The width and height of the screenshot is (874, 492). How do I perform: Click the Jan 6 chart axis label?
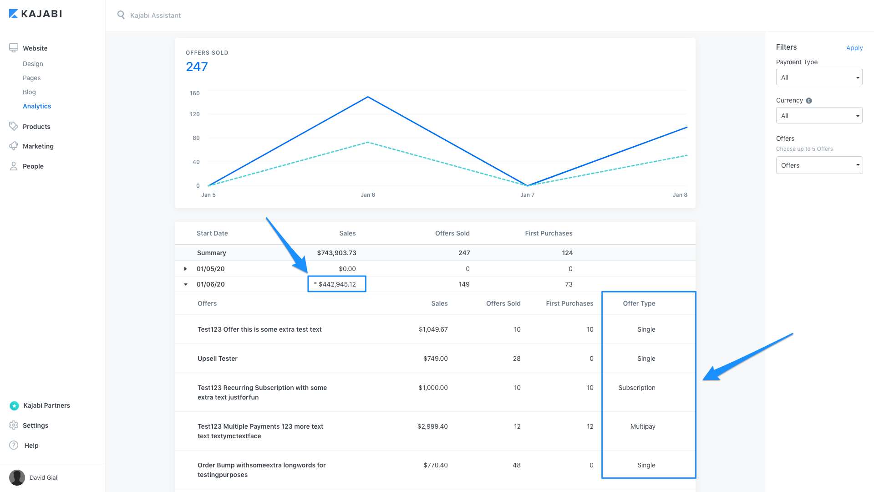tap(368, 195)
